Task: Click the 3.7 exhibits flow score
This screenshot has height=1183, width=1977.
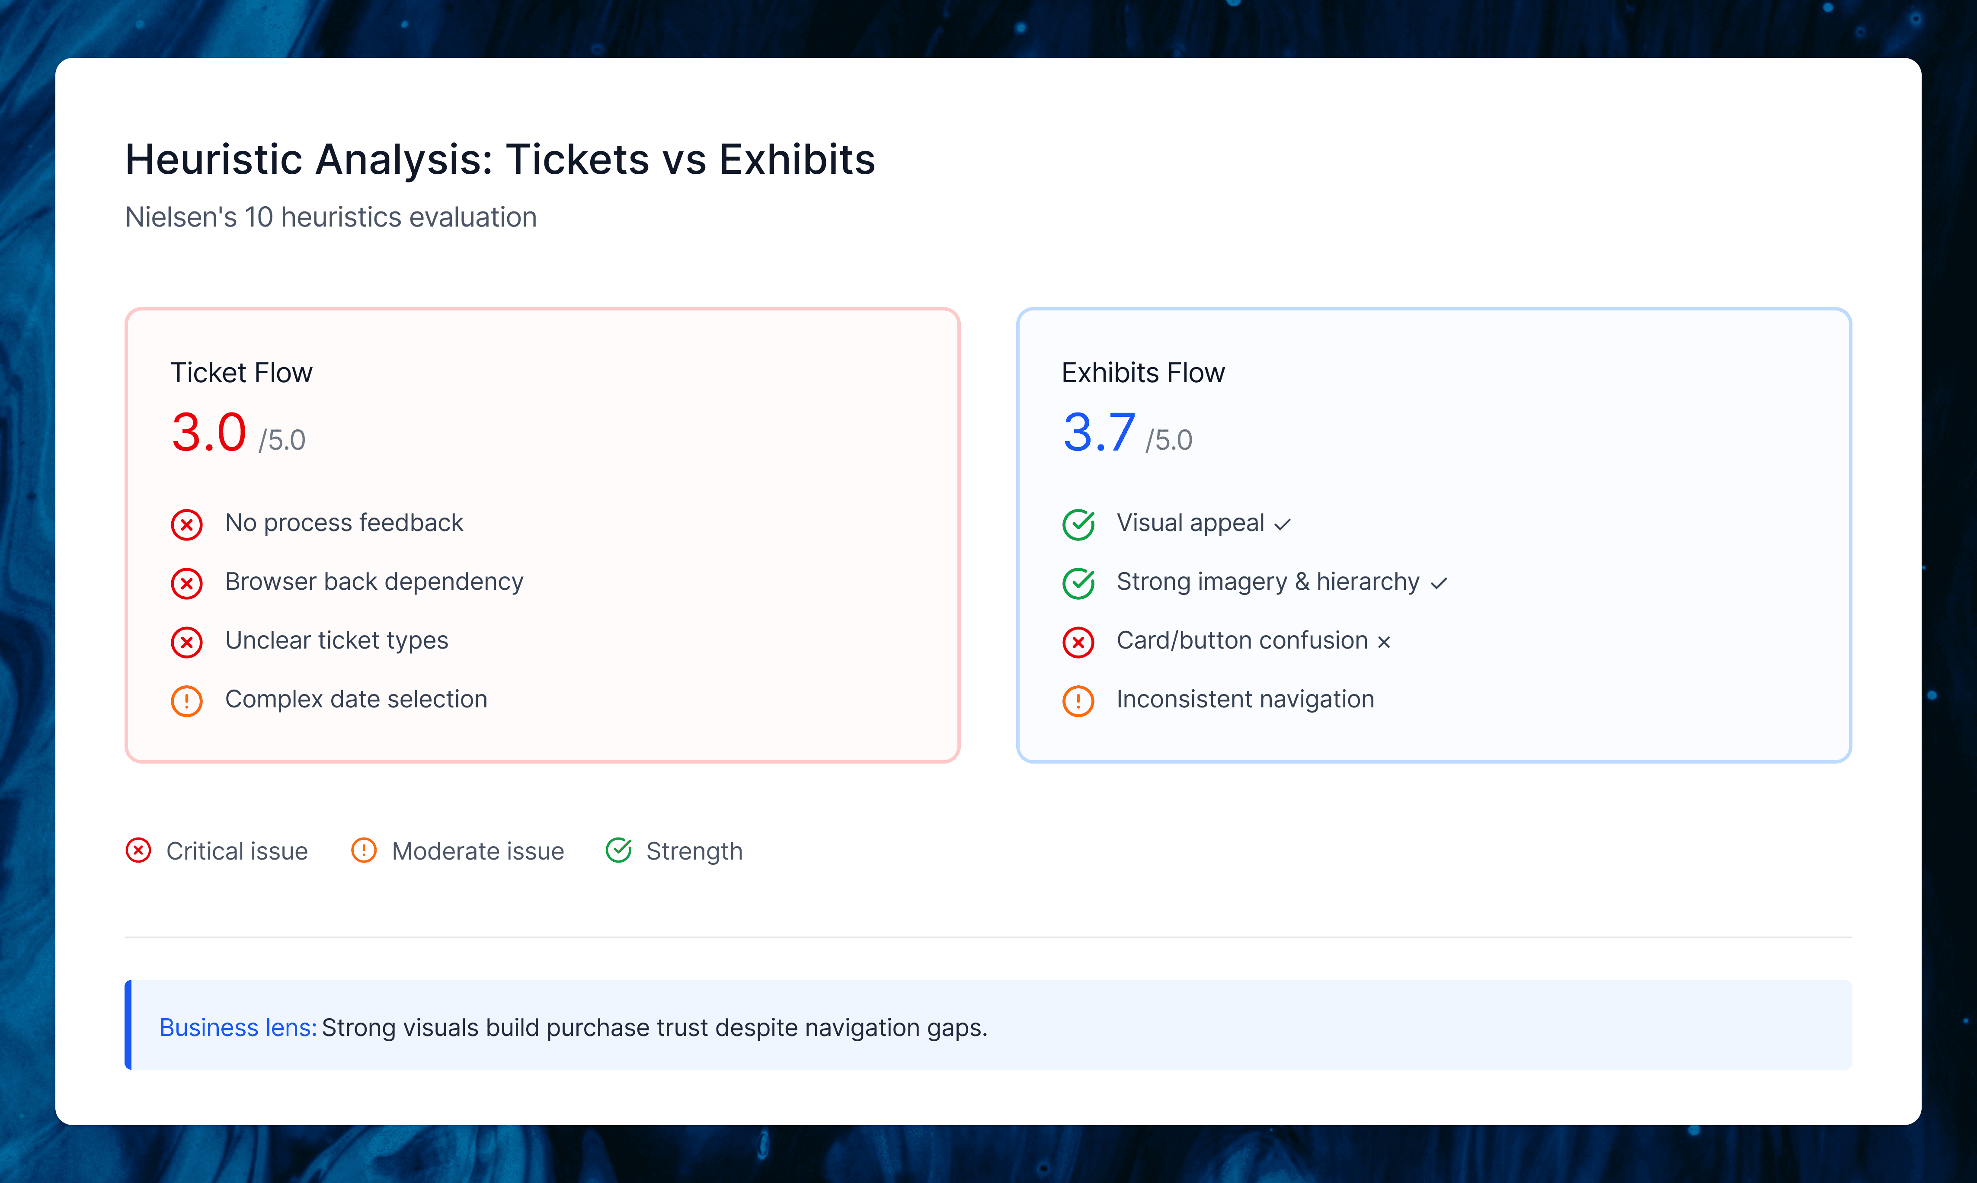Action: 1098,433
